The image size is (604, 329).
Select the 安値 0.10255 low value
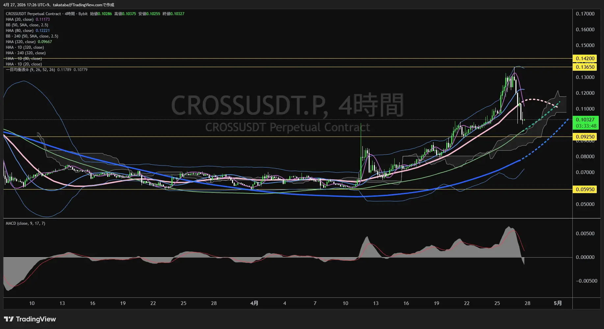pos(149,14)
